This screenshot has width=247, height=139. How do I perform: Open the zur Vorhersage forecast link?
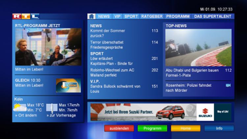(61, 115)
